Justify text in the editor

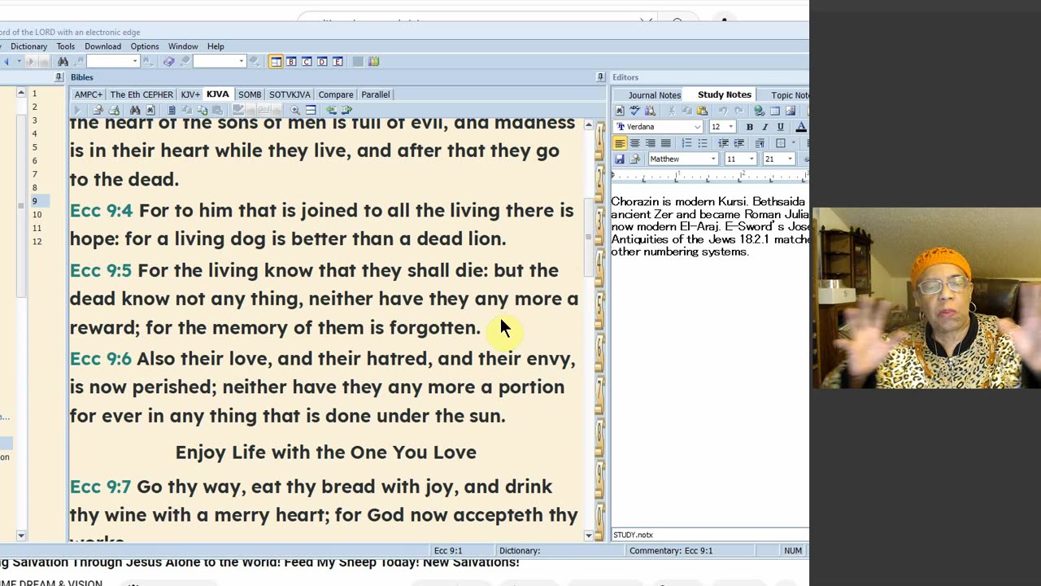665,143
